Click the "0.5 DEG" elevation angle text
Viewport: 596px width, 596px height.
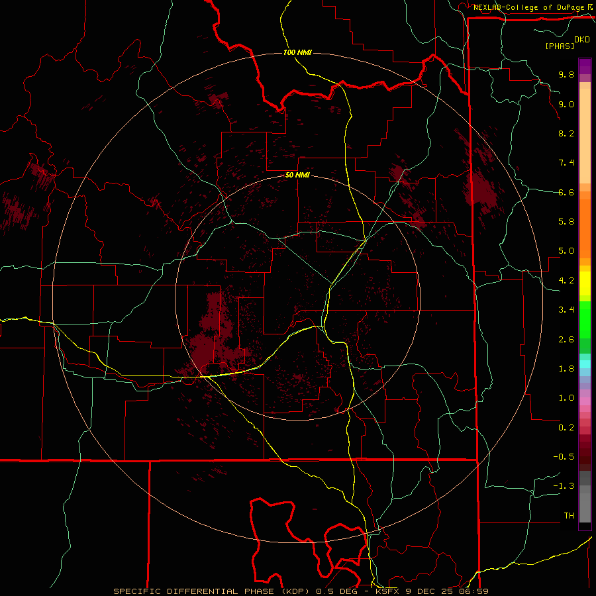(x=337, y=591)
